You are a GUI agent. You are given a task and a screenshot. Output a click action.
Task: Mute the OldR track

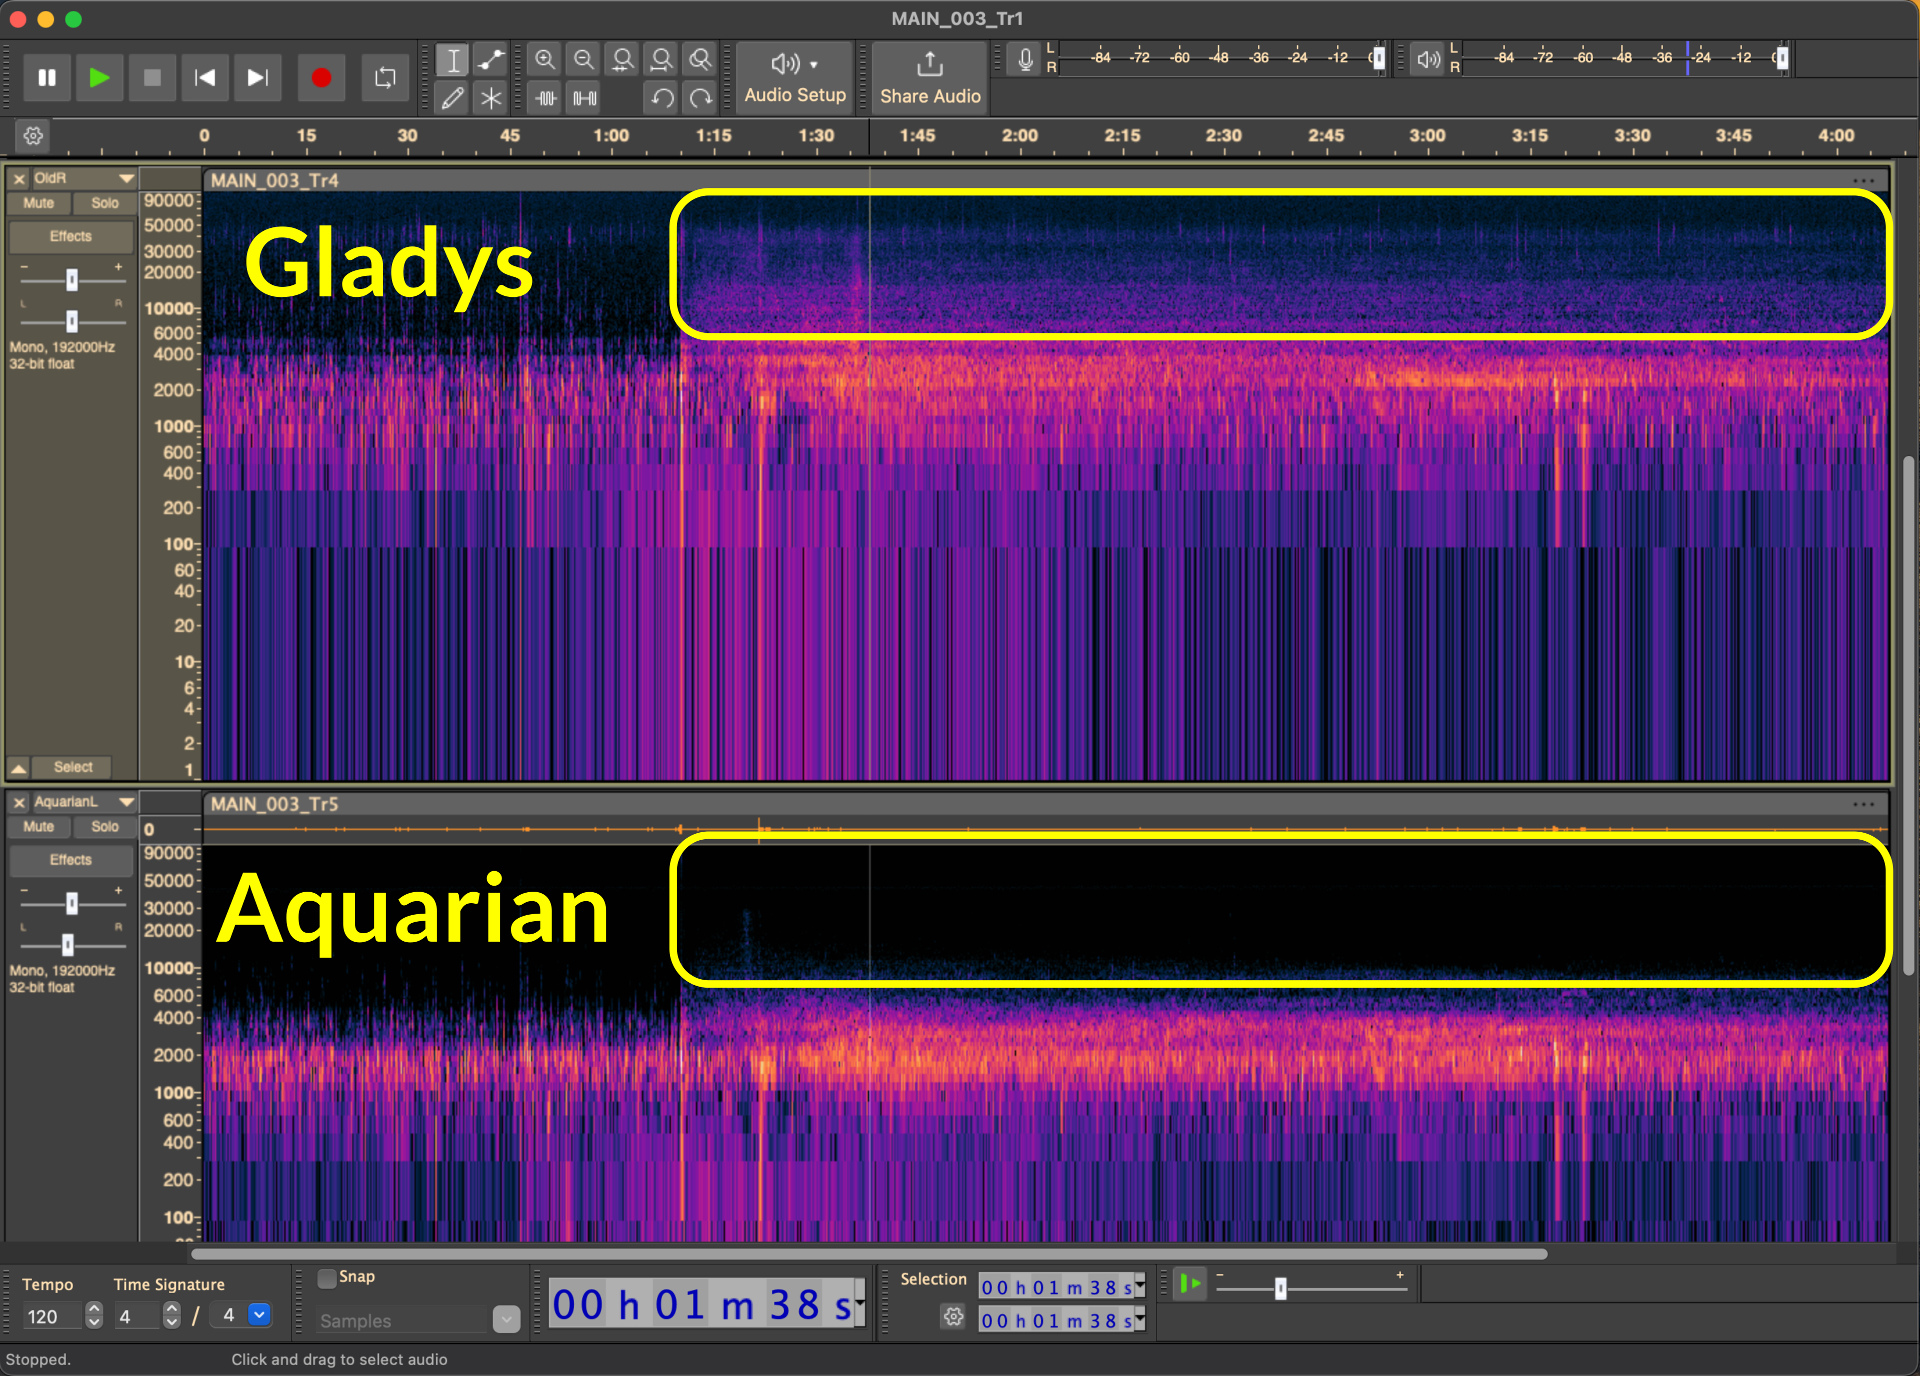pos(38,203)
